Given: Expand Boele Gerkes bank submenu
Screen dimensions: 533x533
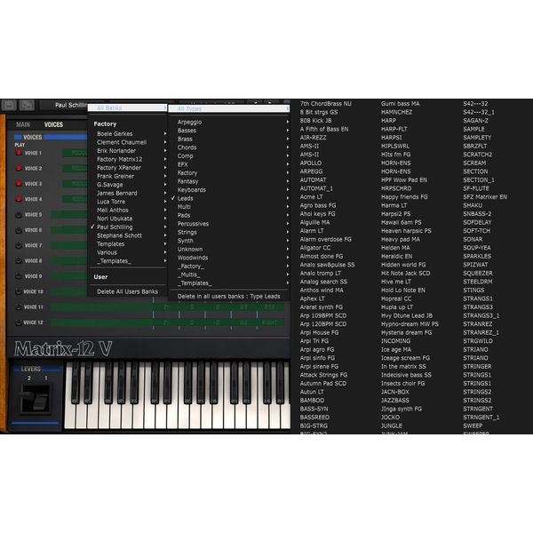Looking at the screenshot, I should click(x=127, y=133).
